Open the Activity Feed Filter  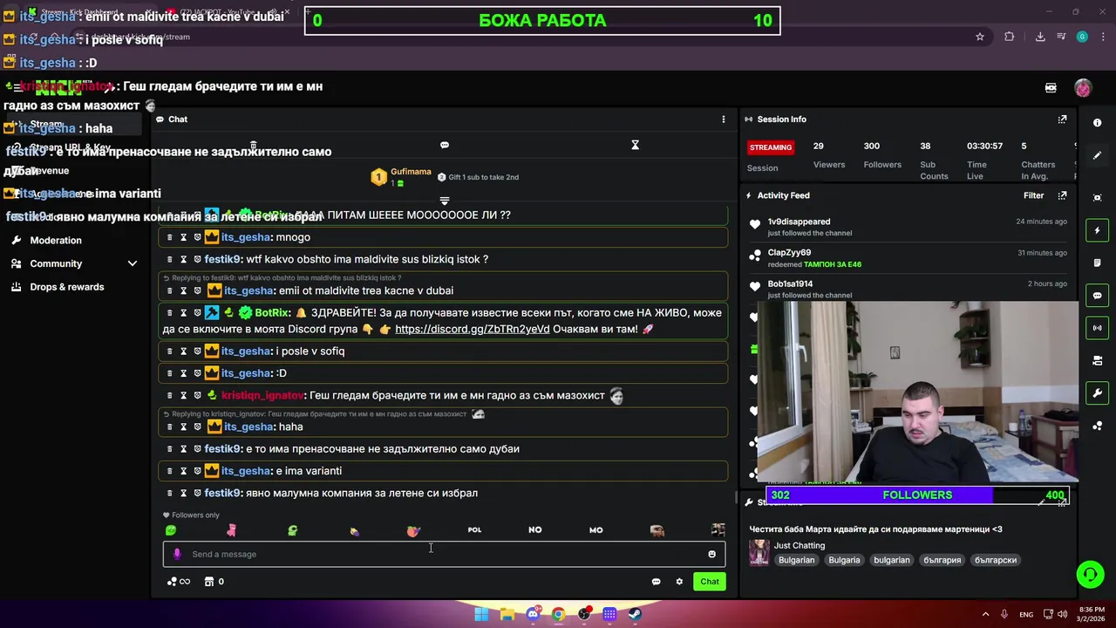(1033, 195)
